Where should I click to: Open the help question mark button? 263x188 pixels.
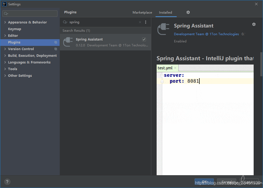point(7,182)
